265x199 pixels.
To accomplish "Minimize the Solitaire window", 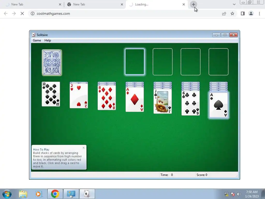I will click(x=216, y=35).
